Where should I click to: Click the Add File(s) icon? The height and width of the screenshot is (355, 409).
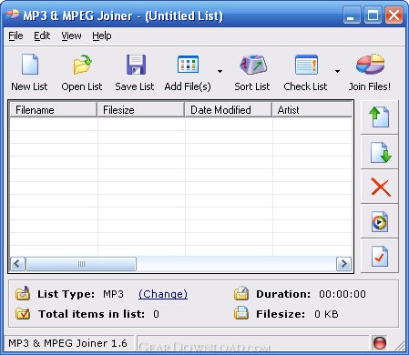pos(188,65)
